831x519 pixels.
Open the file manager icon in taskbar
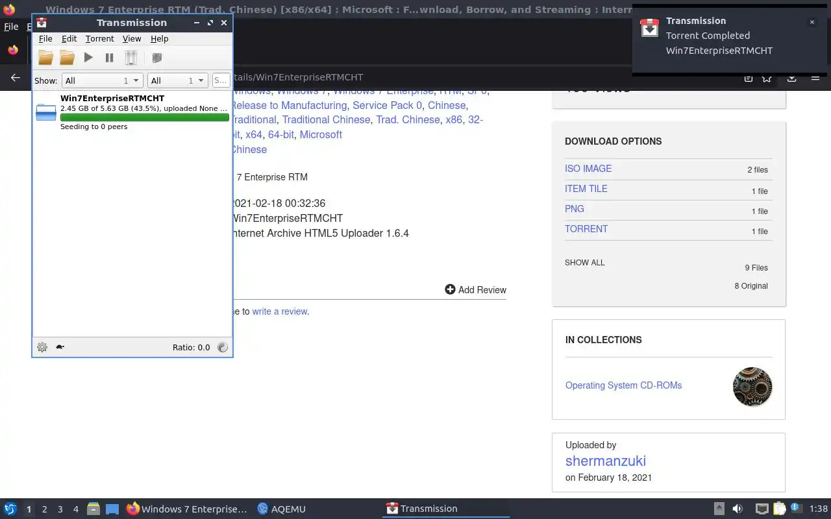[x=93, y=509]
